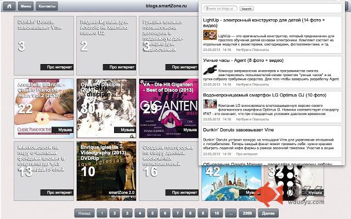
Task: Click smartZone 2.0 tag on Enrique tile
Action: pos(120,192)
